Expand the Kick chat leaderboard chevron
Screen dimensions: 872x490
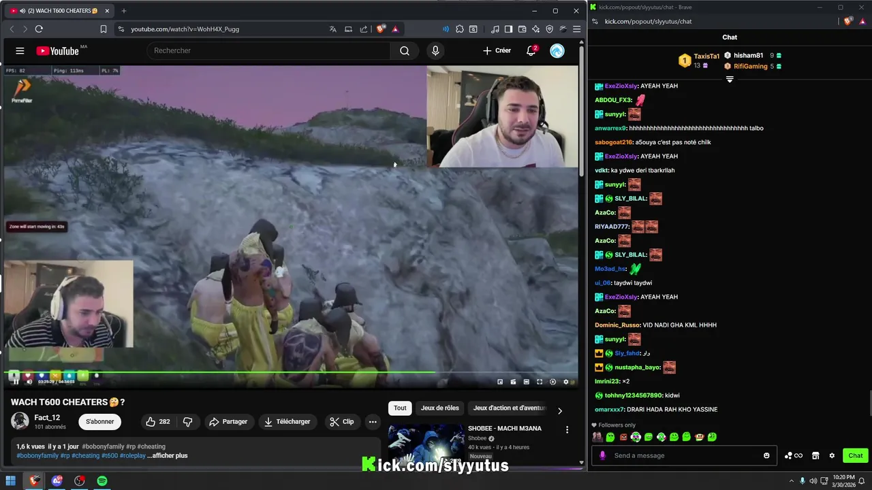click(x=730, y=79)
